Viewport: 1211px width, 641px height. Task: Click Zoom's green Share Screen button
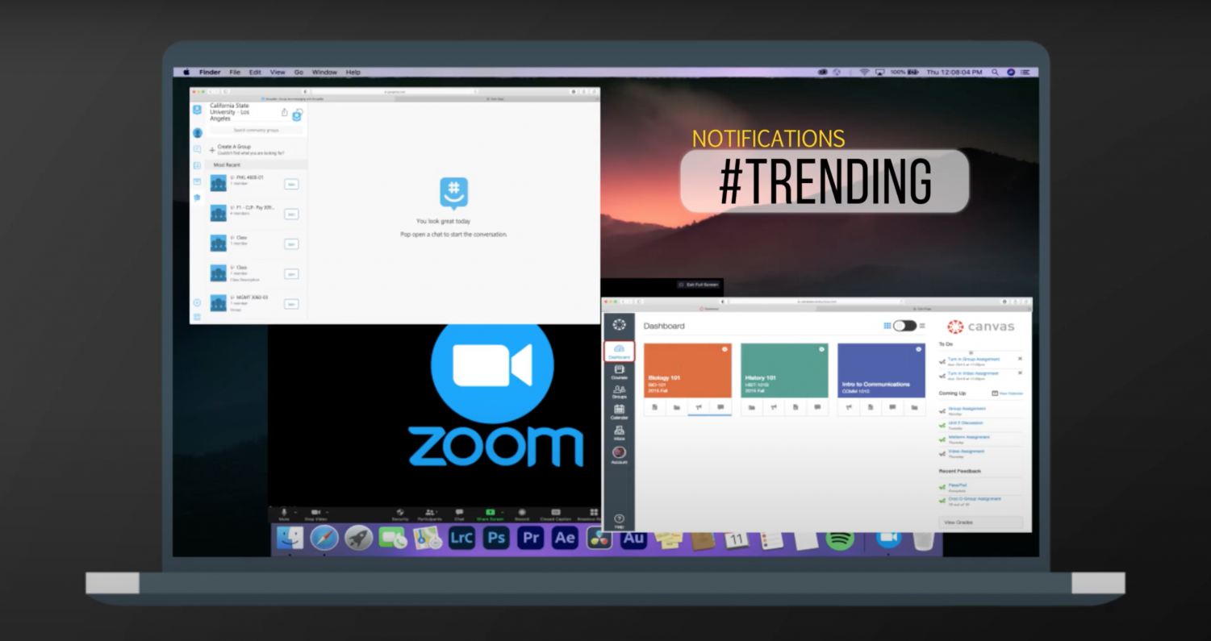click(x=490, y=514)
